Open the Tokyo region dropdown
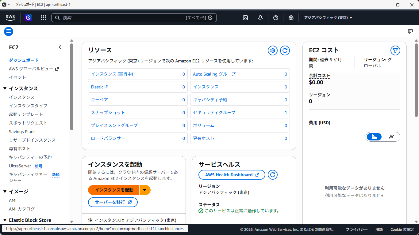The width and height of the screenshot is (419, 235). point(328,18)
